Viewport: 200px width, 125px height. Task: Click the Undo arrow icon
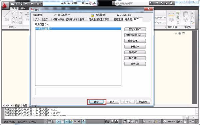pyautogui.click(x=26, y=4)
